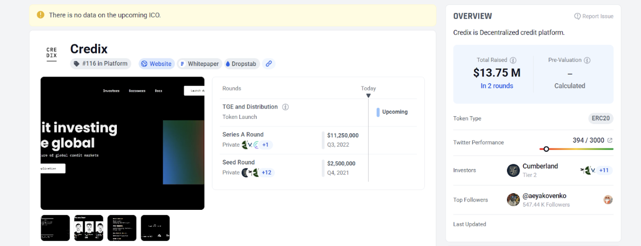Click the yellow warning icon in banner

click(40, 15)
